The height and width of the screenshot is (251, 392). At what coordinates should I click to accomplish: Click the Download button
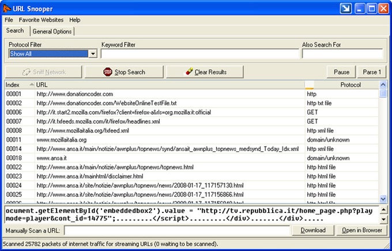tap(313, 230)
